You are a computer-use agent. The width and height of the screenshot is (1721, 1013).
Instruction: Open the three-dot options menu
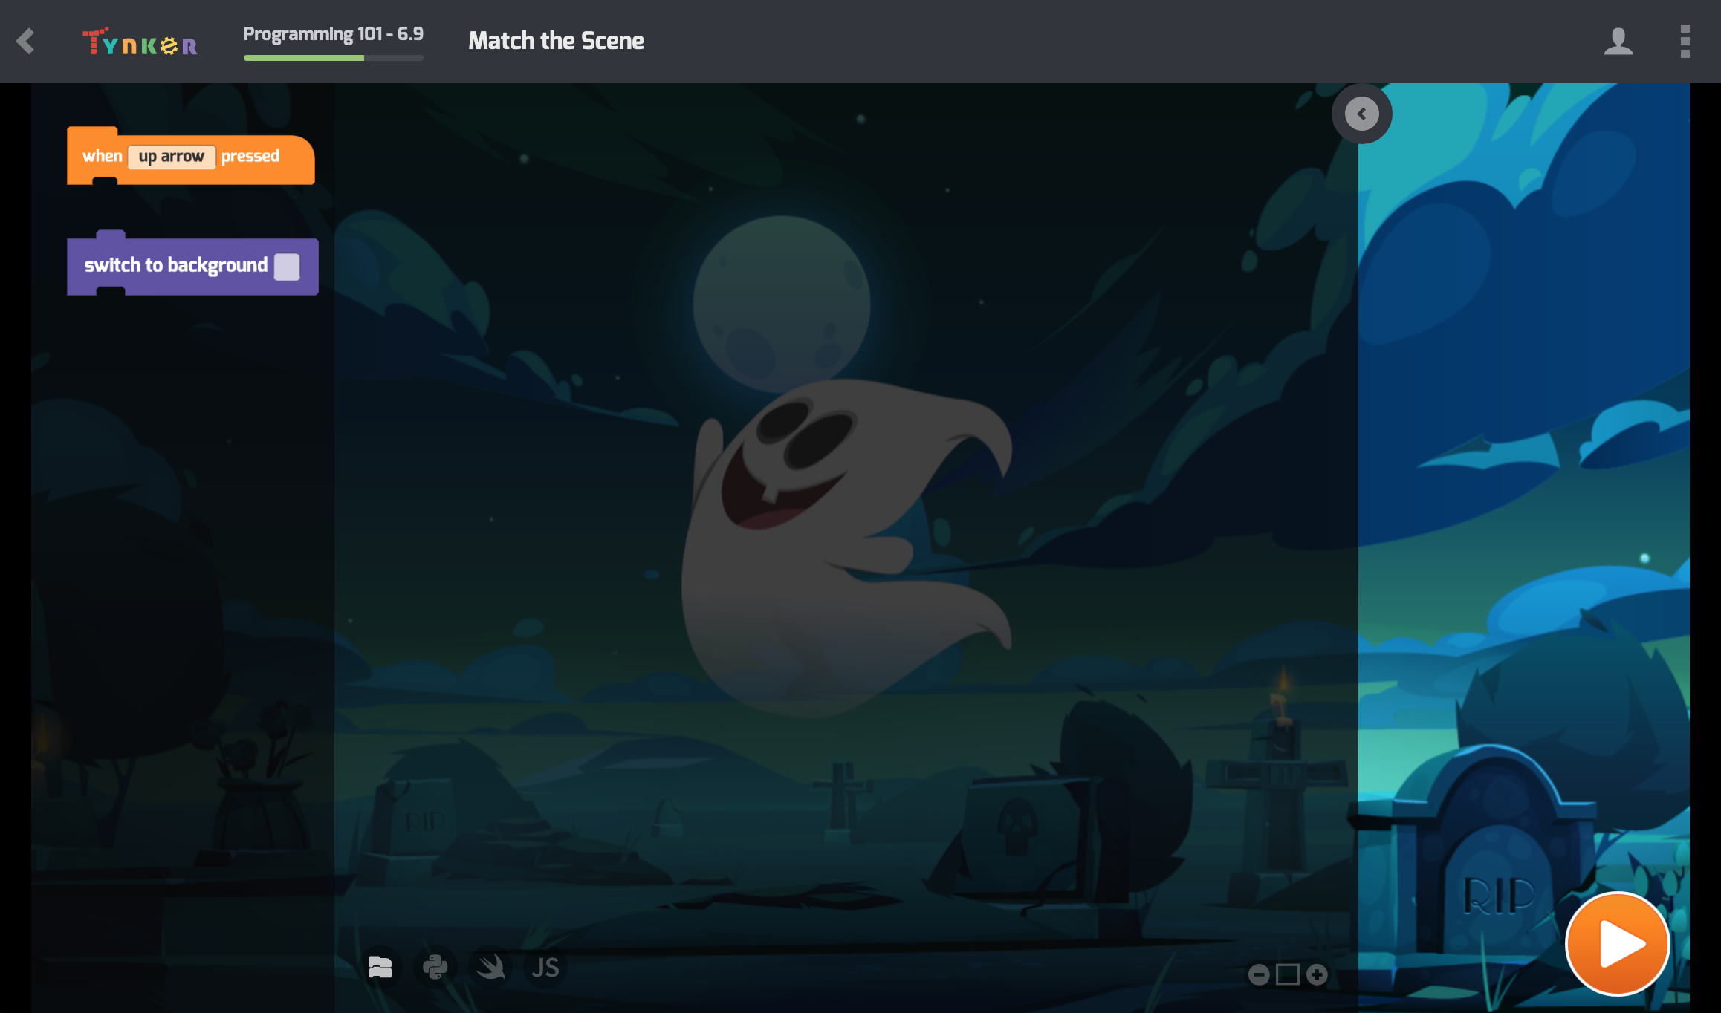click(1685, 42)
